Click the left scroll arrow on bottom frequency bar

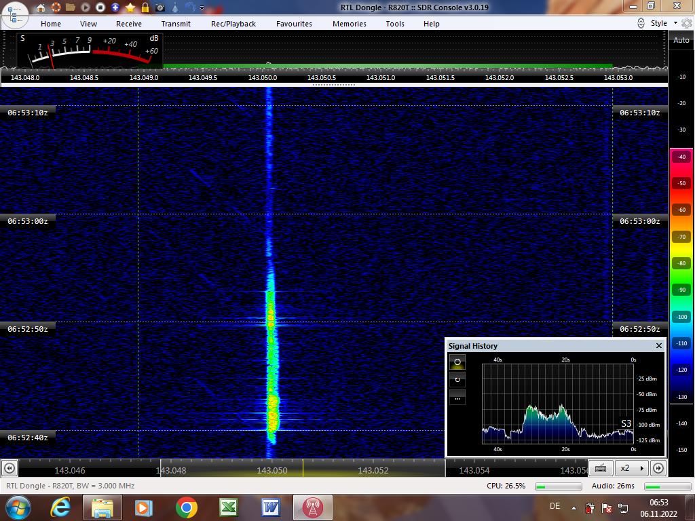(x=10, y=468)
